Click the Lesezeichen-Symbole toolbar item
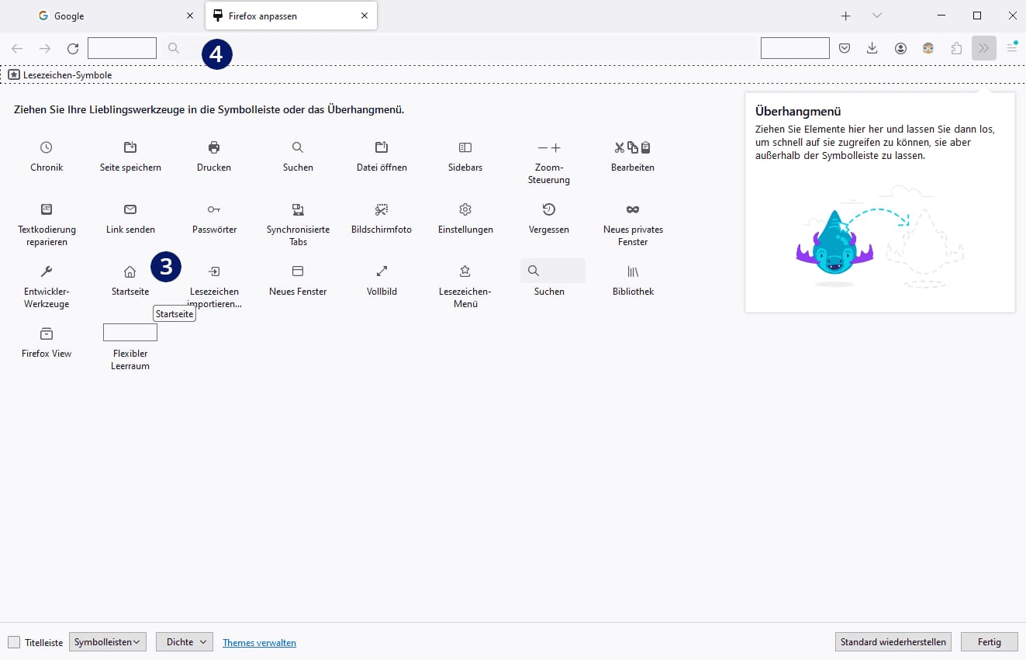The height and width of the screenshot is (660, 1026). pyautogui.click(x=60, y=75)
